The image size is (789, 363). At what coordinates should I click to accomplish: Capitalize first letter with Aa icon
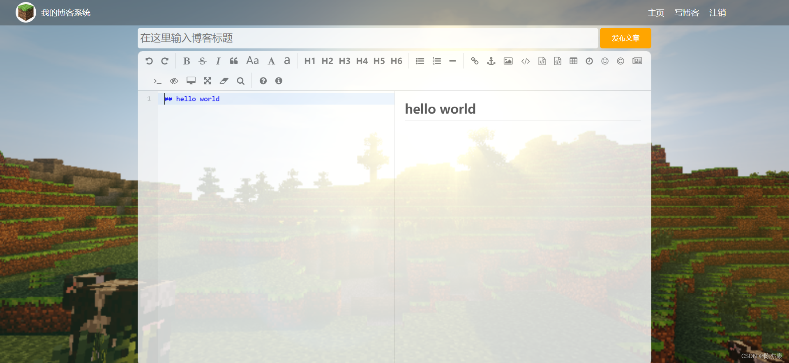252,61
